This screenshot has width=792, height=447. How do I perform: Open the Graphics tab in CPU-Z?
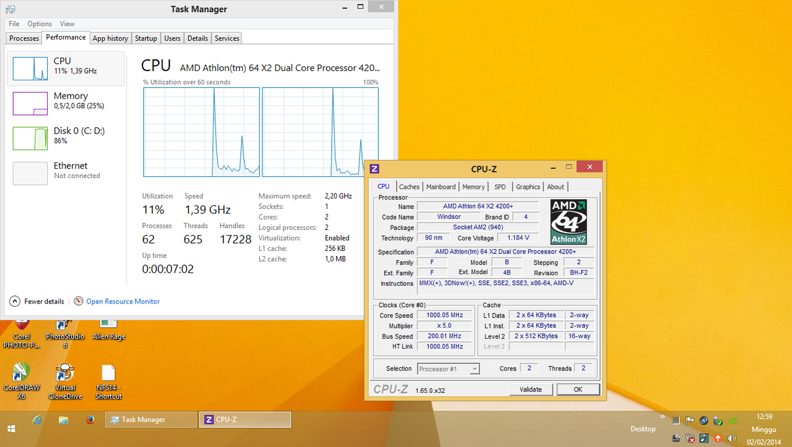528,187
